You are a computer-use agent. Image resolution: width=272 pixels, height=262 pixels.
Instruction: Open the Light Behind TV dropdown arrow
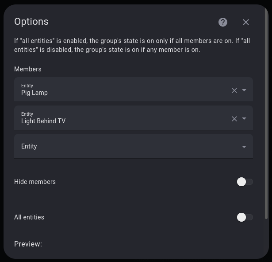(x=244, y=118)
